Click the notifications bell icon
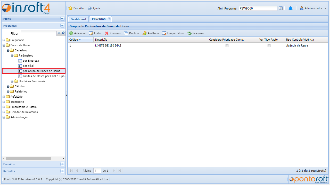The image size is (330, 185). tap(291, 8)
